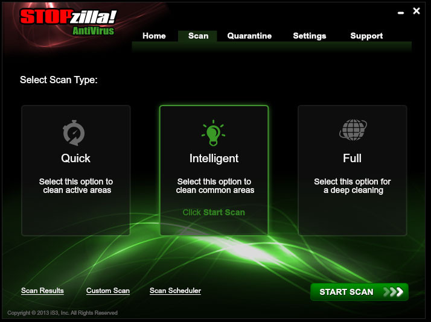
Task: Open the Custom Scan link
Action: [107, 291]
